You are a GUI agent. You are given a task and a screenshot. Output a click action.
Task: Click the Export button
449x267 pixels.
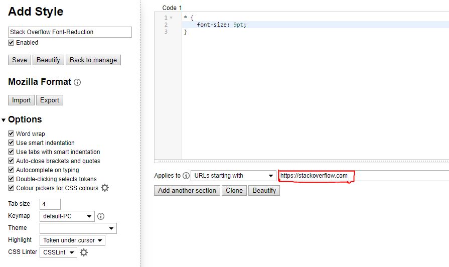pyautogui.click(x=50, y=100)
